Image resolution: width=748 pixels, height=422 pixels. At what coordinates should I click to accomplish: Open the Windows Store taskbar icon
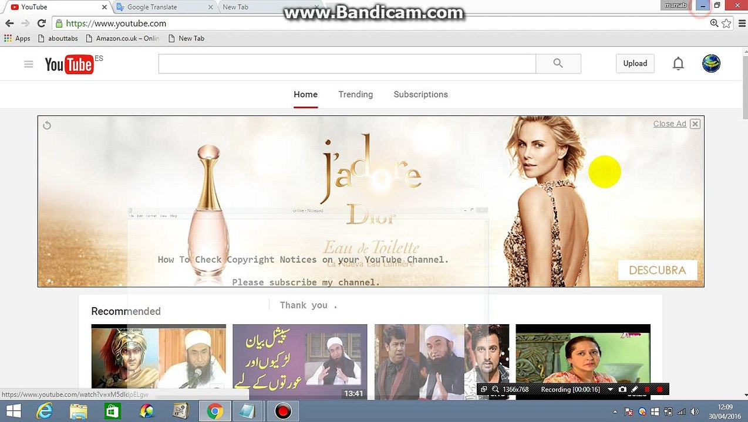pyautogui.click(x=112, y=411)
